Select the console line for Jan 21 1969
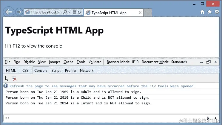The image size is (222, 125). (x=73, y=92)
